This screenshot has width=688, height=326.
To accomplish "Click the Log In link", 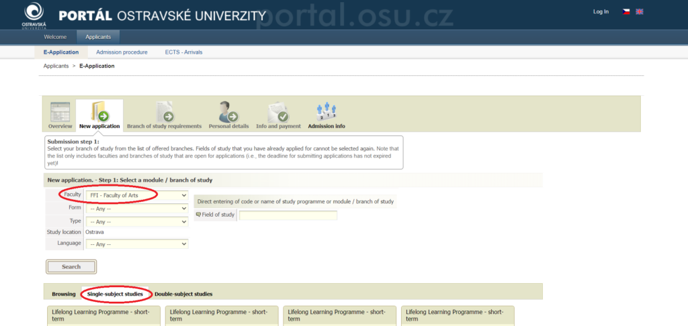I will 601,12.
